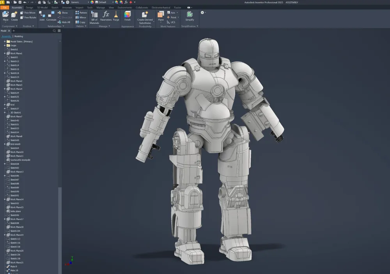Expand the Sketch12 node
The width and height of the screenshot is (390, 274).
pyautogui.click(x=4, y=61)
